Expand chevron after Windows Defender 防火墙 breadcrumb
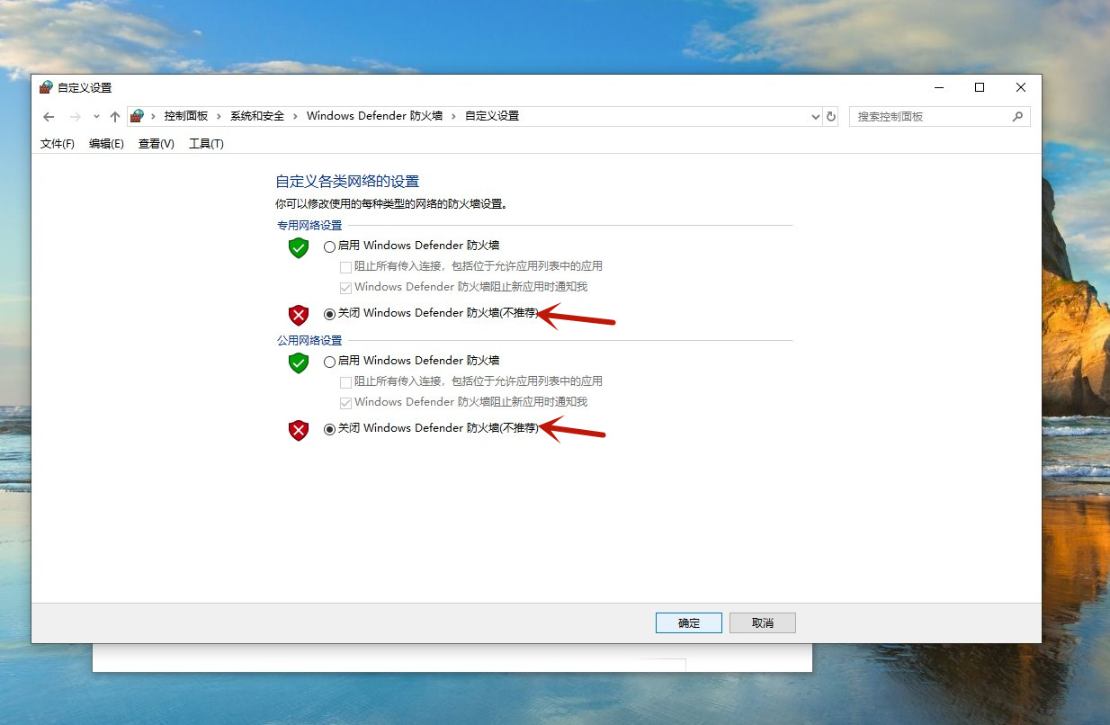 tap(454, 116)
